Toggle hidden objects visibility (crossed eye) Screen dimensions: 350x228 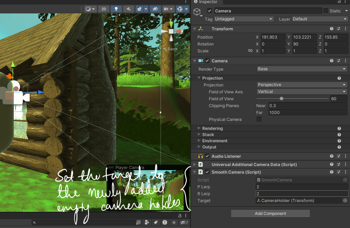[x=155, y=9]
